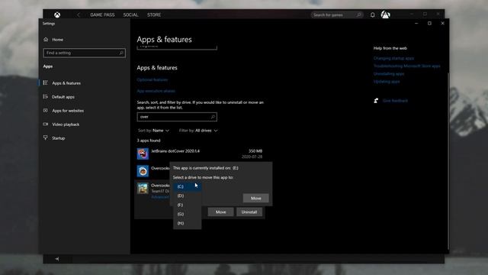Click Move button beside Uninstall
Image resolution: width=488 pixels, height=275 pixels.
(220, 212)
